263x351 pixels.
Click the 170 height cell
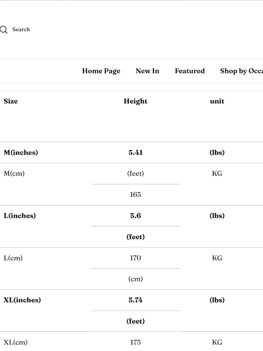[x=136, y=258]
